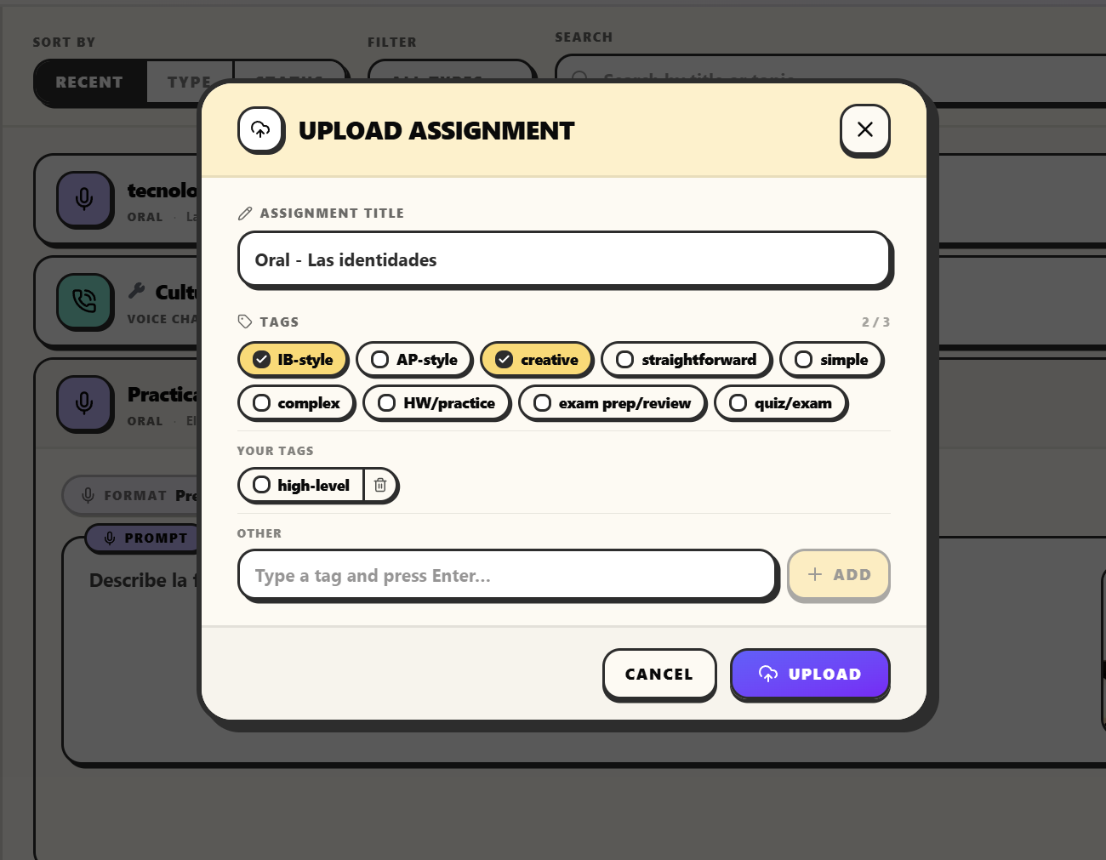
Task: Click the cloud upload icon in dialog header
Action: coord(260,129)
